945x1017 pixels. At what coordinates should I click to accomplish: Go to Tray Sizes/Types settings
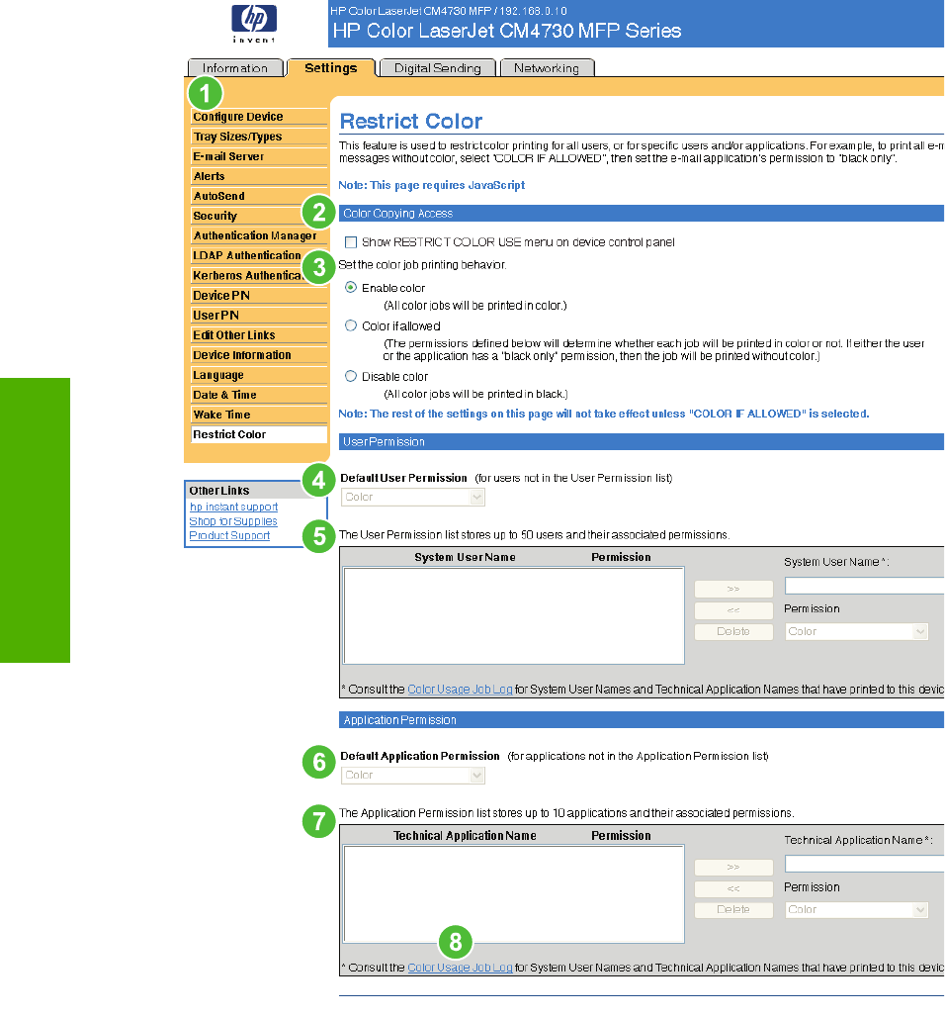click(x=259, y=137)
